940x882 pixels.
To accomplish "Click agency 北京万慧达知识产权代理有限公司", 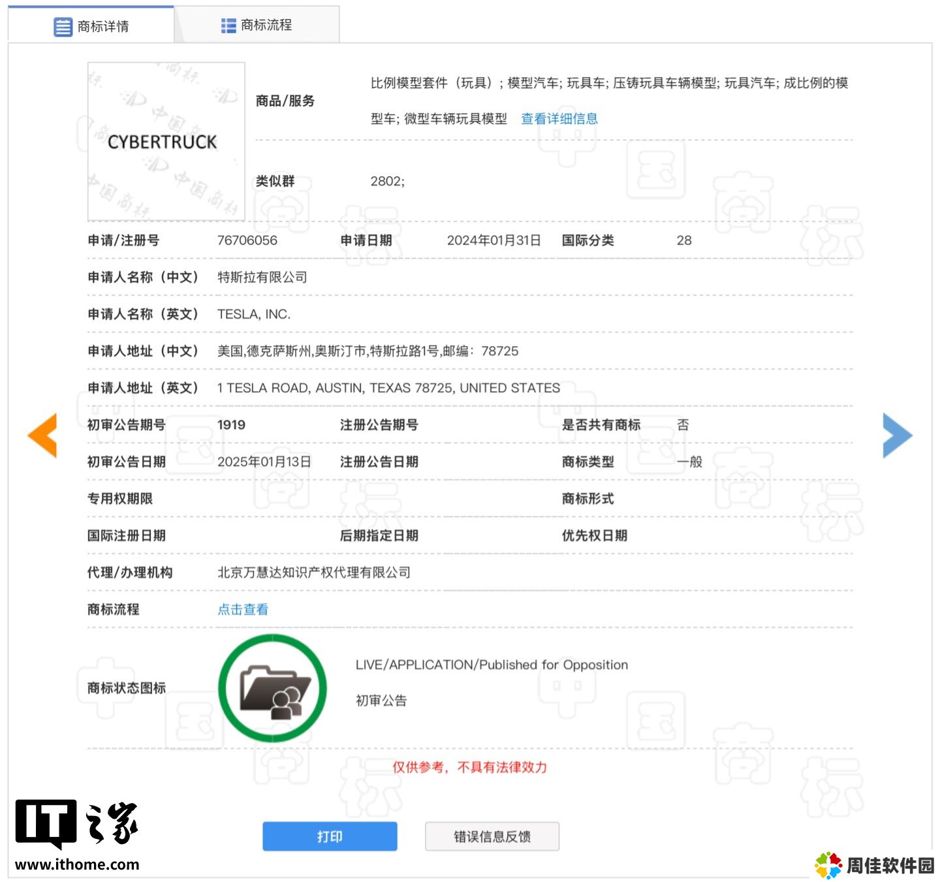I will (x=314, y=573).
